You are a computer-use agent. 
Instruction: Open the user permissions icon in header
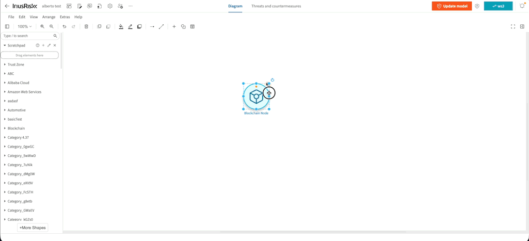pyautogui.click(x=120, y=6)
